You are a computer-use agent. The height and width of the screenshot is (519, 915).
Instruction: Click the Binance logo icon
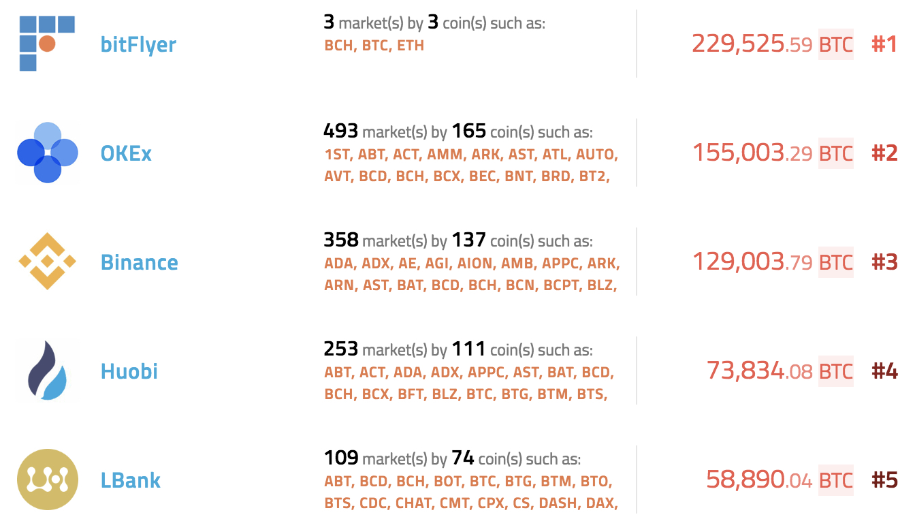click(x=47, y=262)
